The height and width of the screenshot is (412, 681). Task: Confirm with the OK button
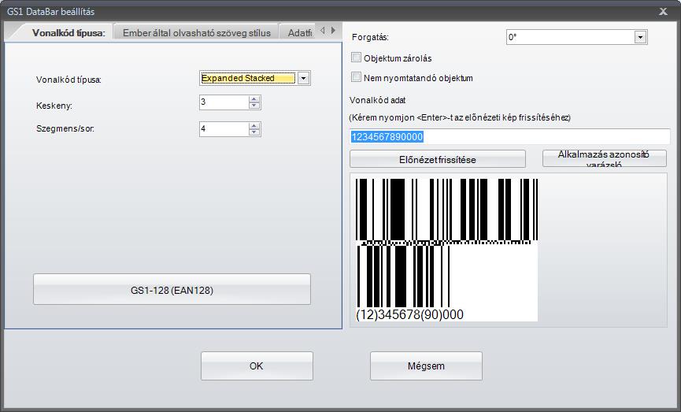(257, 366)
